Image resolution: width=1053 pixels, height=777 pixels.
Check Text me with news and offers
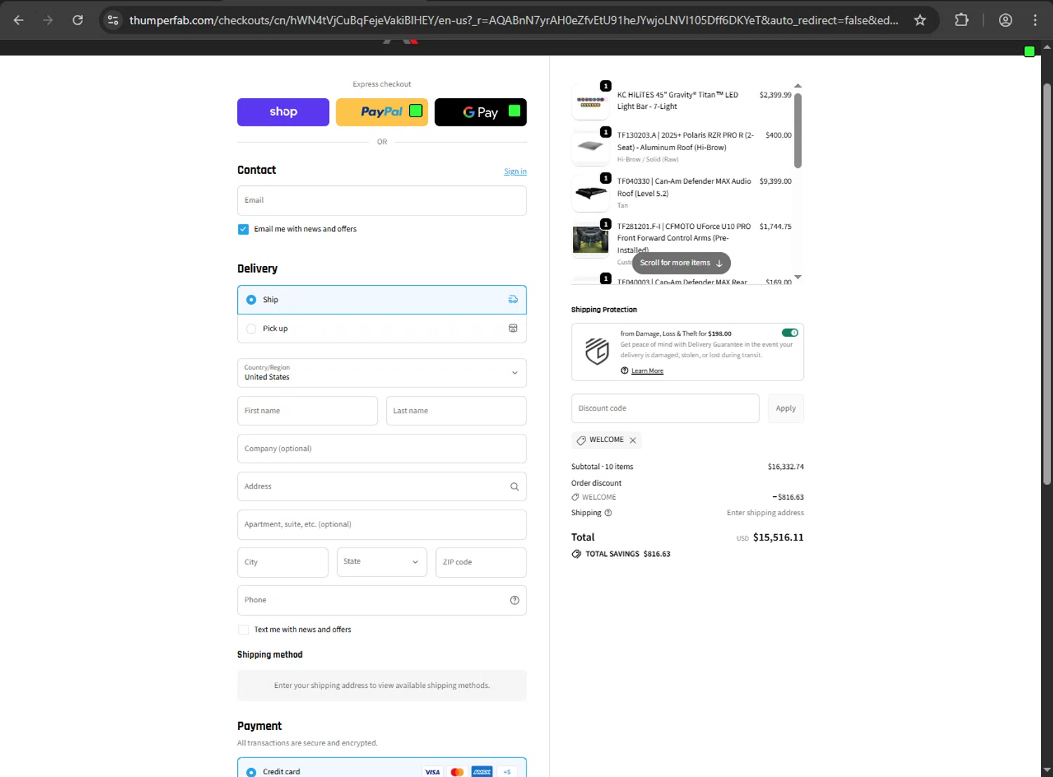(244, 630)
